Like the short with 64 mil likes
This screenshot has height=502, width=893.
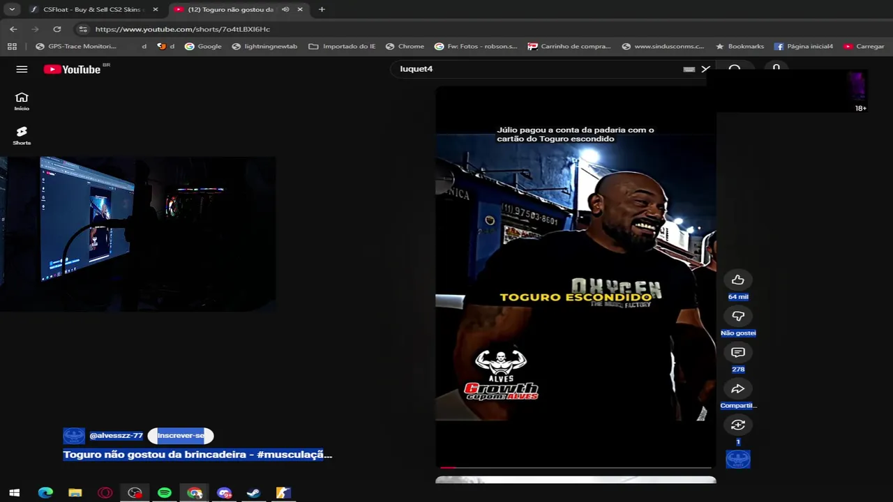pyautogui.click(x=738, y=280)
